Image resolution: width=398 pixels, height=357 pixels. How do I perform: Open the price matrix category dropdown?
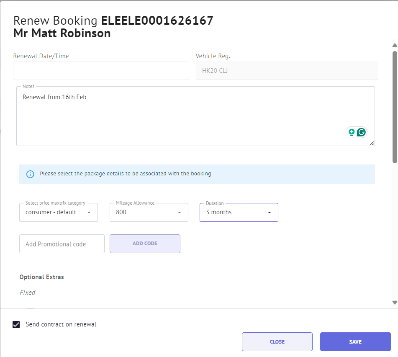pos(89,212)
